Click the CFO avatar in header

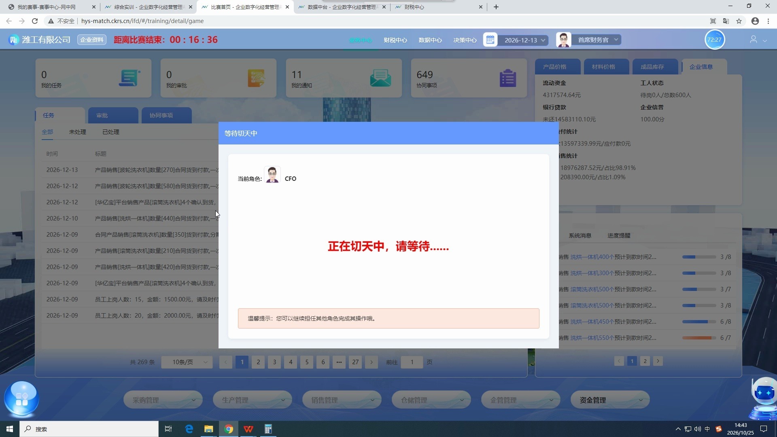(563, 40)
